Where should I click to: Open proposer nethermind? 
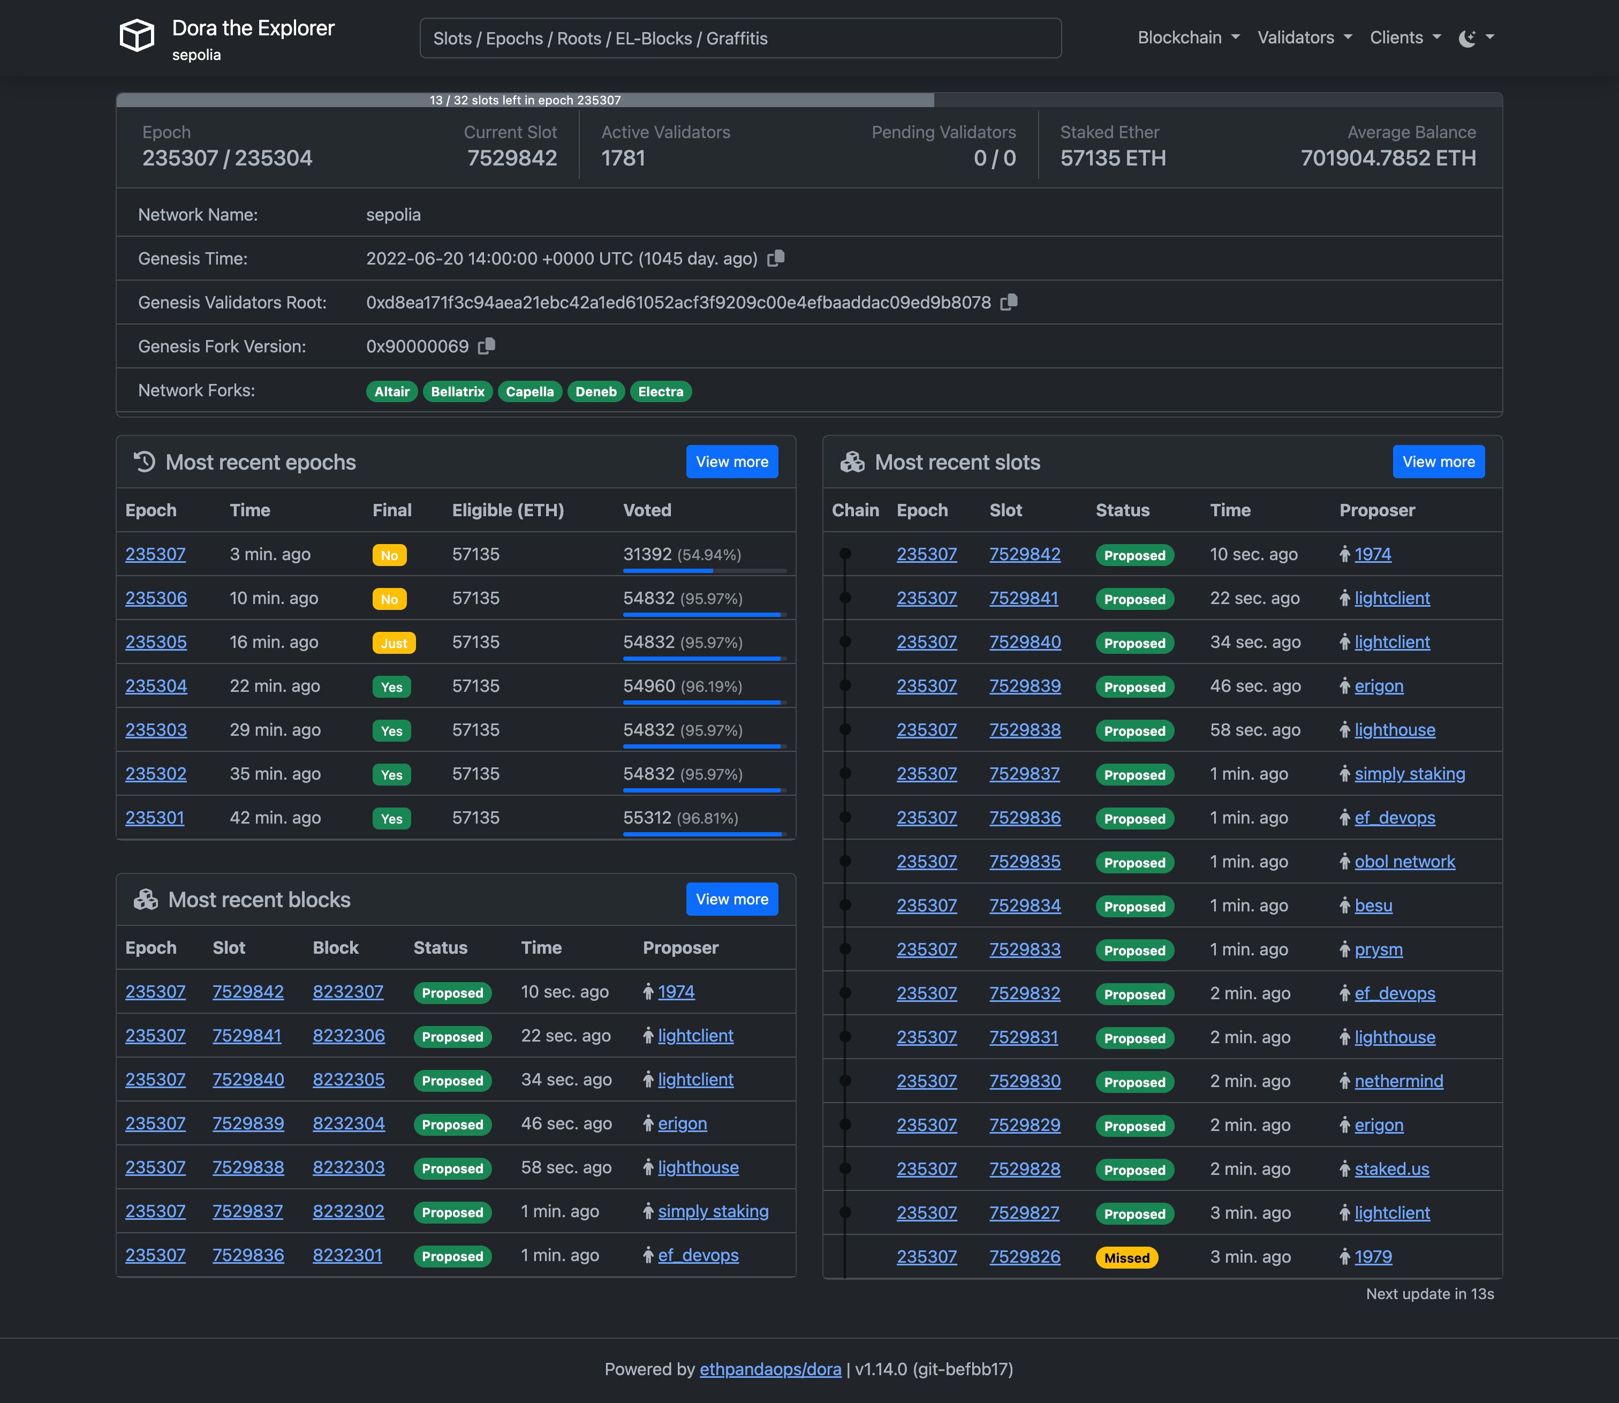coord(1398,1081)
